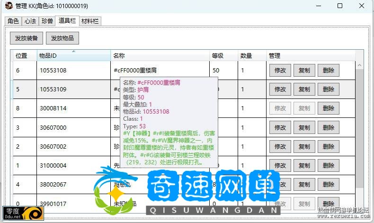
Task: Sort by the 位置 column header
Action: click(x=23, y=55)
